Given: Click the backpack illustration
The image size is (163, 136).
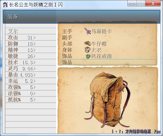Looking at the screenshot, I should pos(108,100).
